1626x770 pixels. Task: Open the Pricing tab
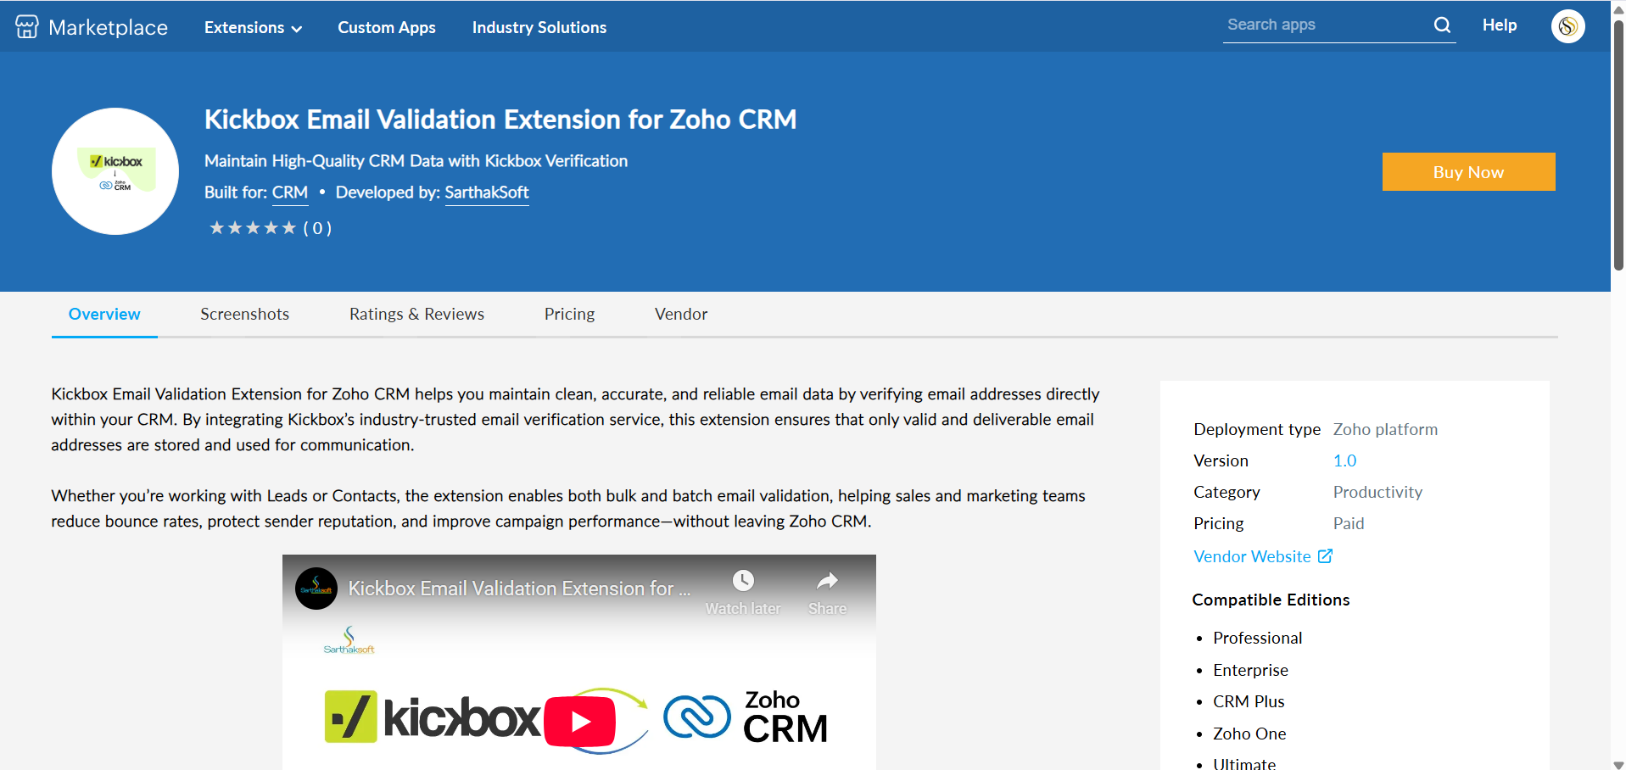coord(569,314)
